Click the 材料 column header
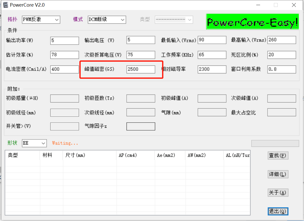The width and height of the screenshot is (304, 221). pyautogui.click(x=51, y=155)
